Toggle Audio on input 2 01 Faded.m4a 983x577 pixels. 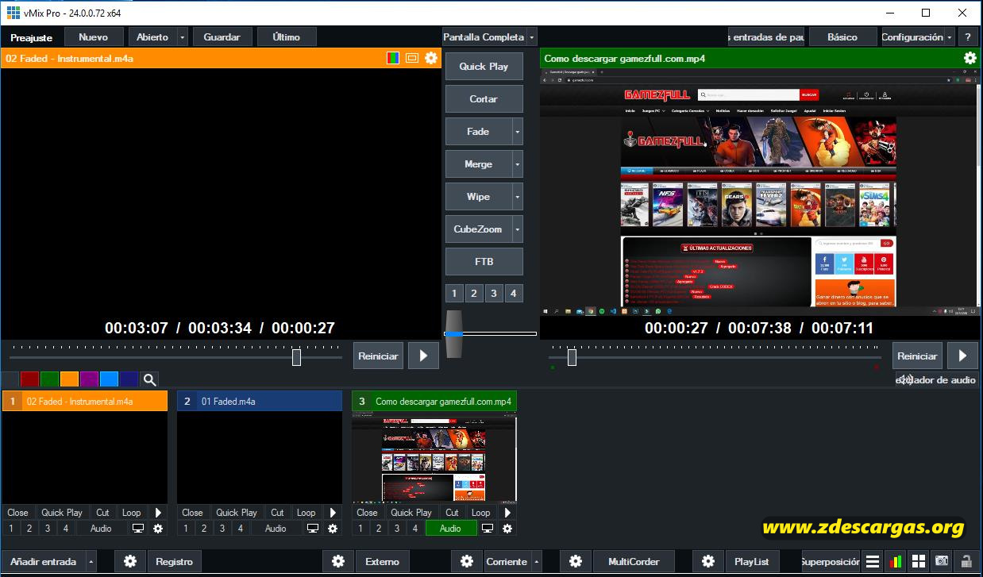(276, 528)
